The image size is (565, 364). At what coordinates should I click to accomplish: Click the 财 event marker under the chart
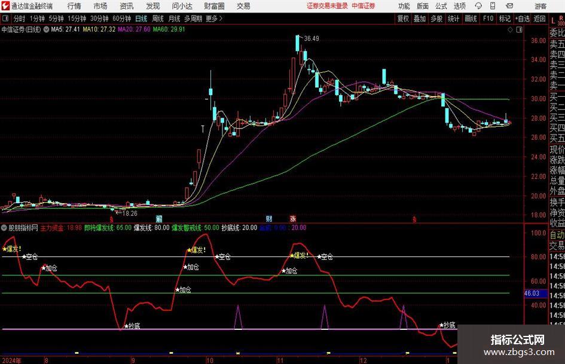pyautogui.click(x=269, y=218)
